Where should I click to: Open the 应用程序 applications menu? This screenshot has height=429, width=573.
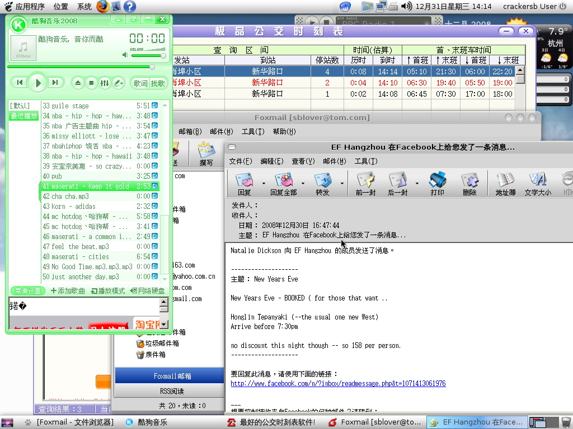(x=25, y=6)
